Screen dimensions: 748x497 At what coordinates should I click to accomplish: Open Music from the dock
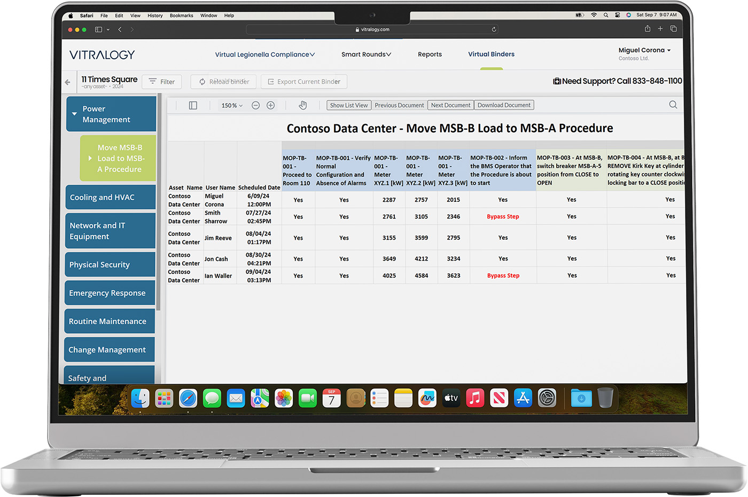(x=475, y=398)
